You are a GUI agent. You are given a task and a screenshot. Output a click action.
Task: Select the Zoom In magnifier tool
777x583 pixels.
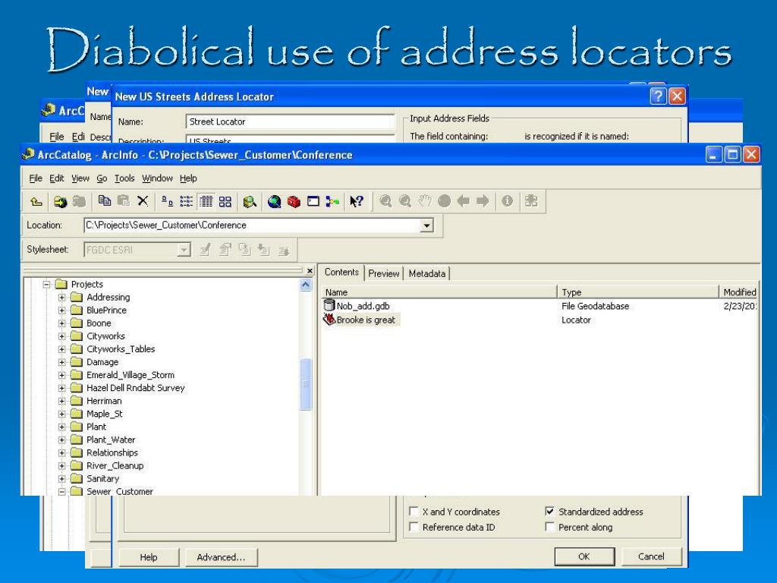385,200
